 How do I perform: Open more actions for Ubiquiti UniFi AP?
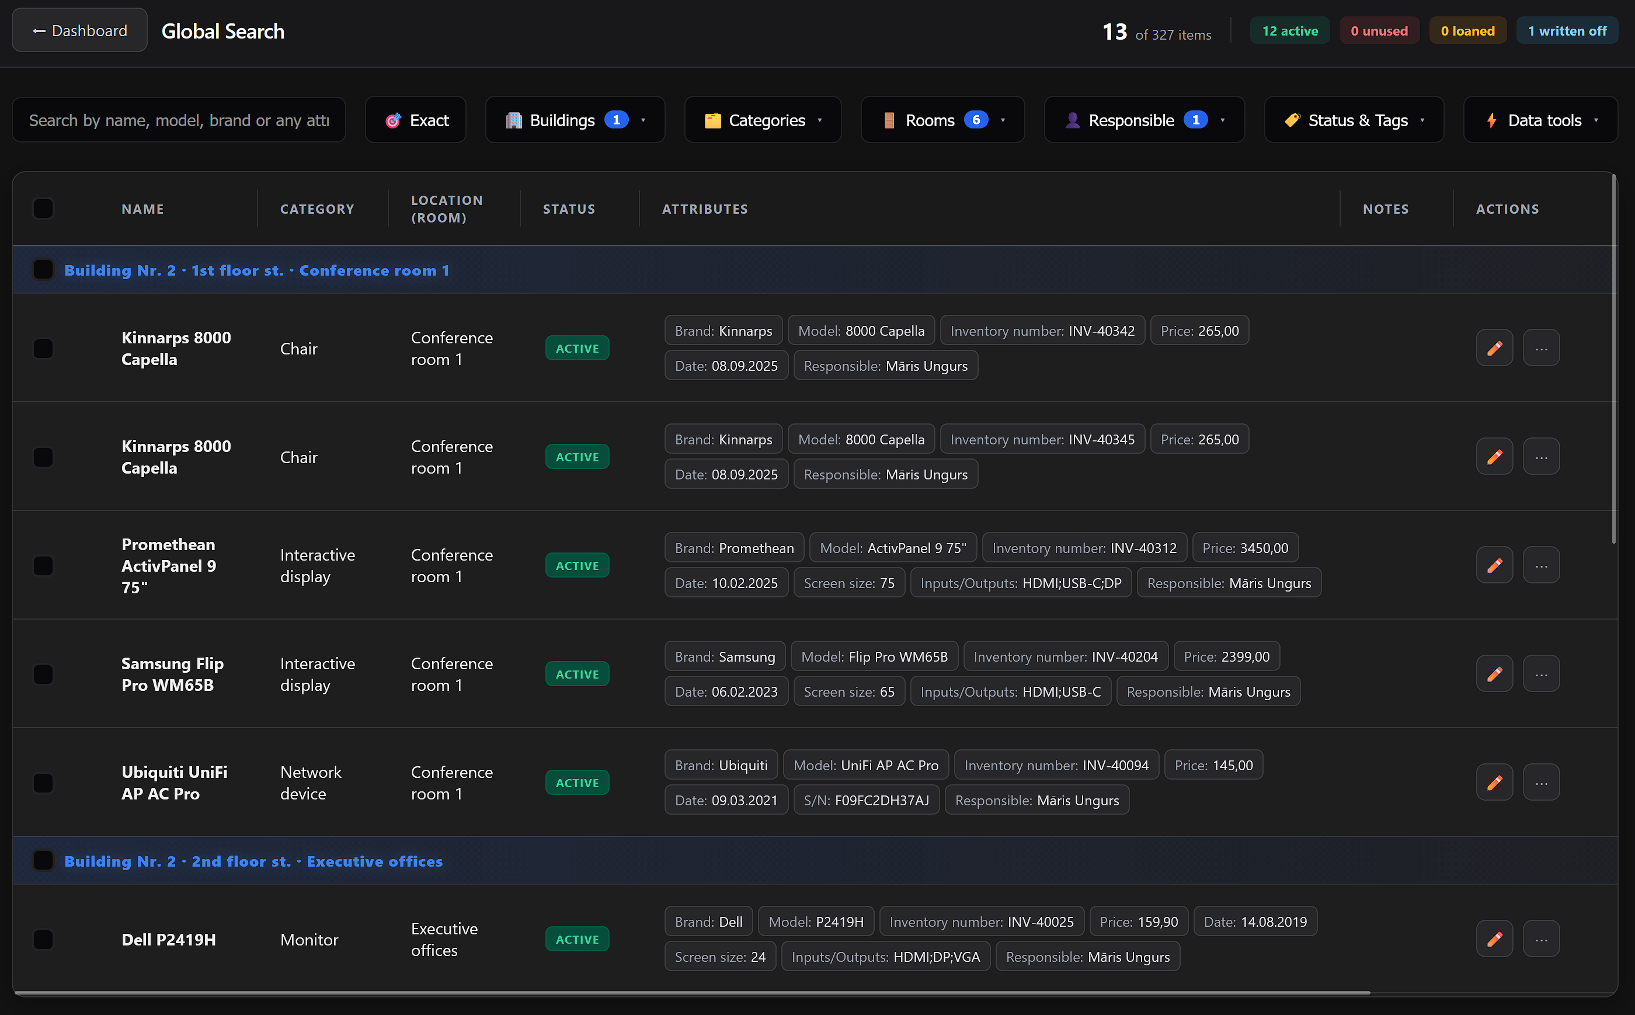click(x=1541, y=783)
